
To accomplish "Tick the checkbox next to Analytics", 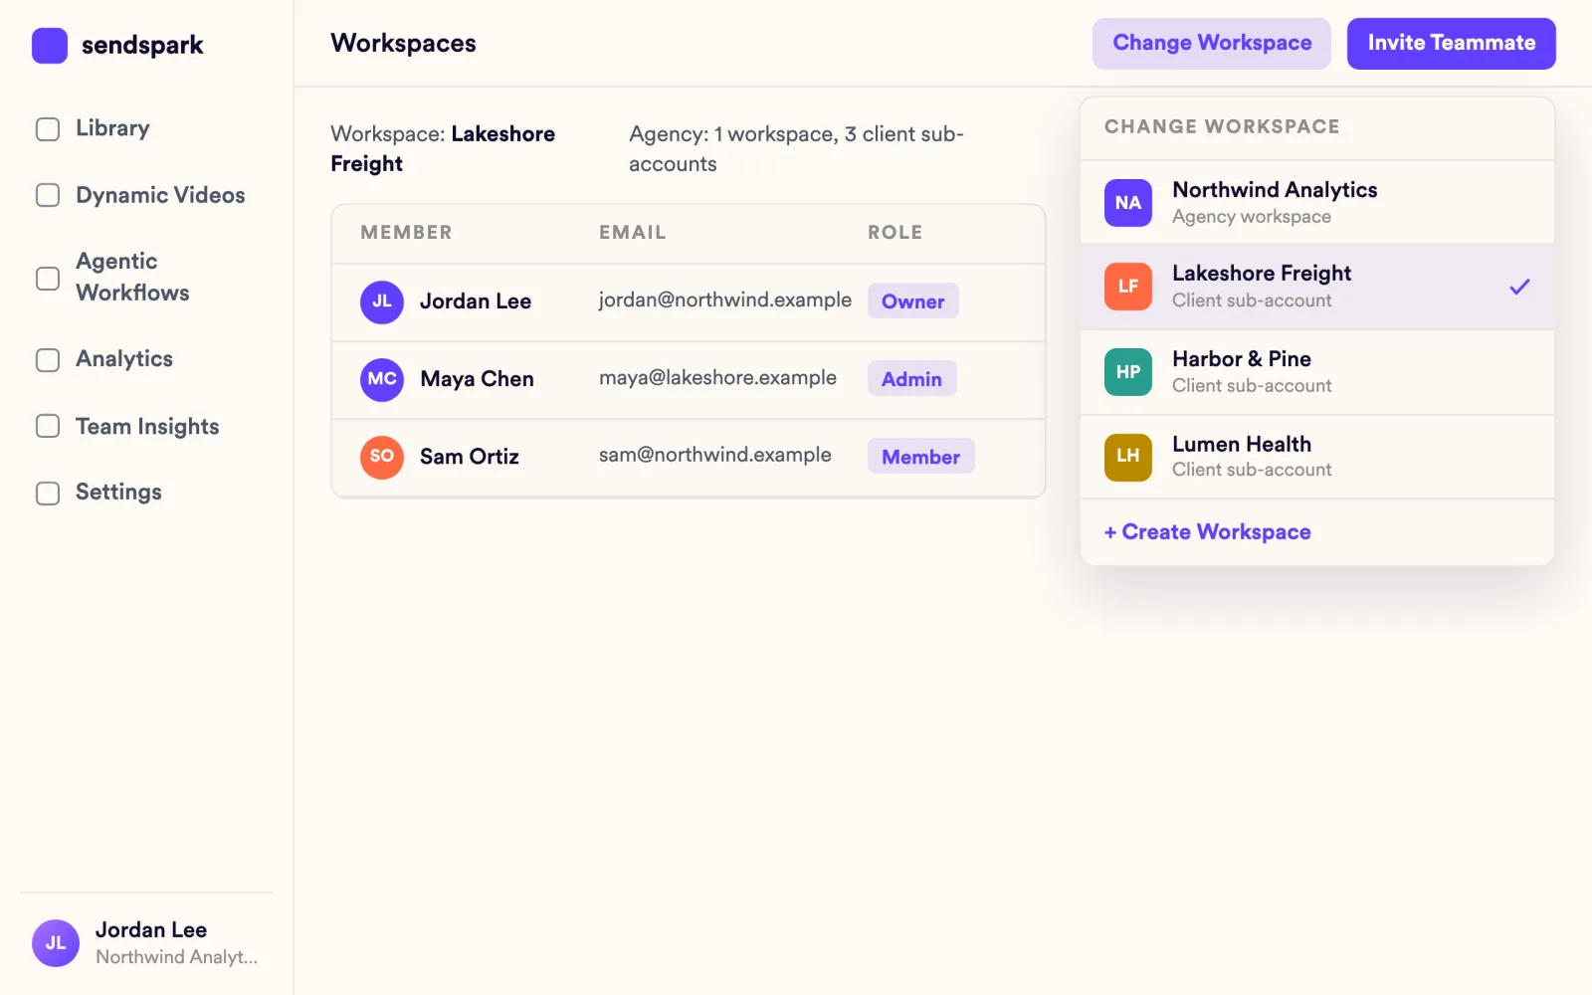I will point(48,359).
